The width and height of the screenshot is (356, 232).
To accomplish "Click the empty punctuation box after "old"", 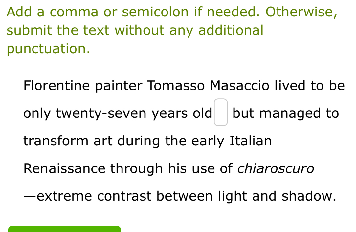I will tap(221, 113).
